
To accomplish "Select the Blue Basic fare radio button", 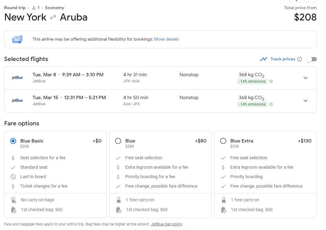I will pos(13,141).
